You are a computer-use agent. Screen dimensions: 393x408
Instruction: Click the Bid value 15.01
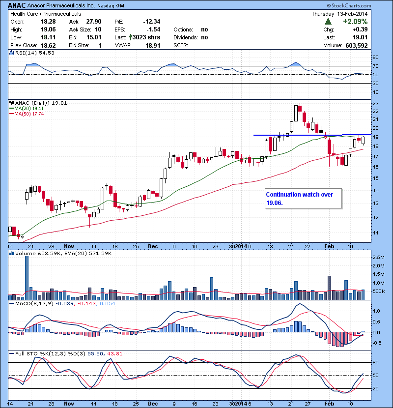pyautogui.click(x=94, y=37)
